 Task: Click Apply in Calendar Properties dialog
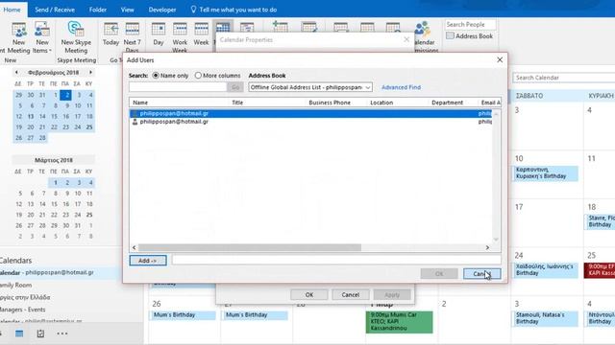[392, 295]
